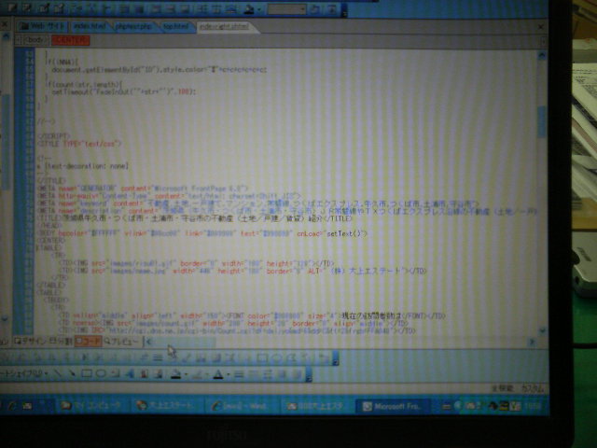Select the コード (Code) view button

(88, 342)
